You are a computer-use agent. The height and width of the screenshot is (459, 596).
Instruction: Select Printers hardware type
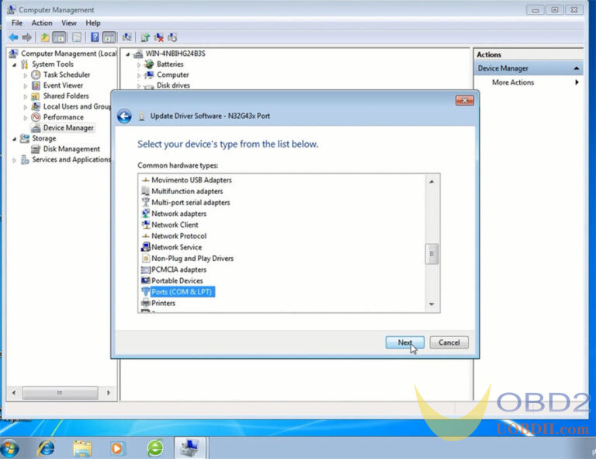[x=163, y=303]
